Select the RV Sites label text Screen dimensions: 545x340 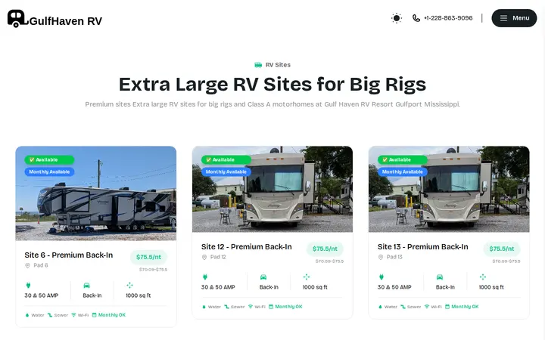click(278, 65)
